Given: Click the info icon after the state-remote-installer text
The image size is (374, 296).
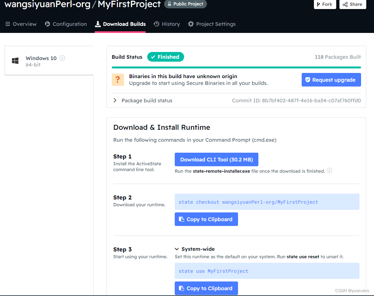Looking at the screenshot, I should pos(329,171).
